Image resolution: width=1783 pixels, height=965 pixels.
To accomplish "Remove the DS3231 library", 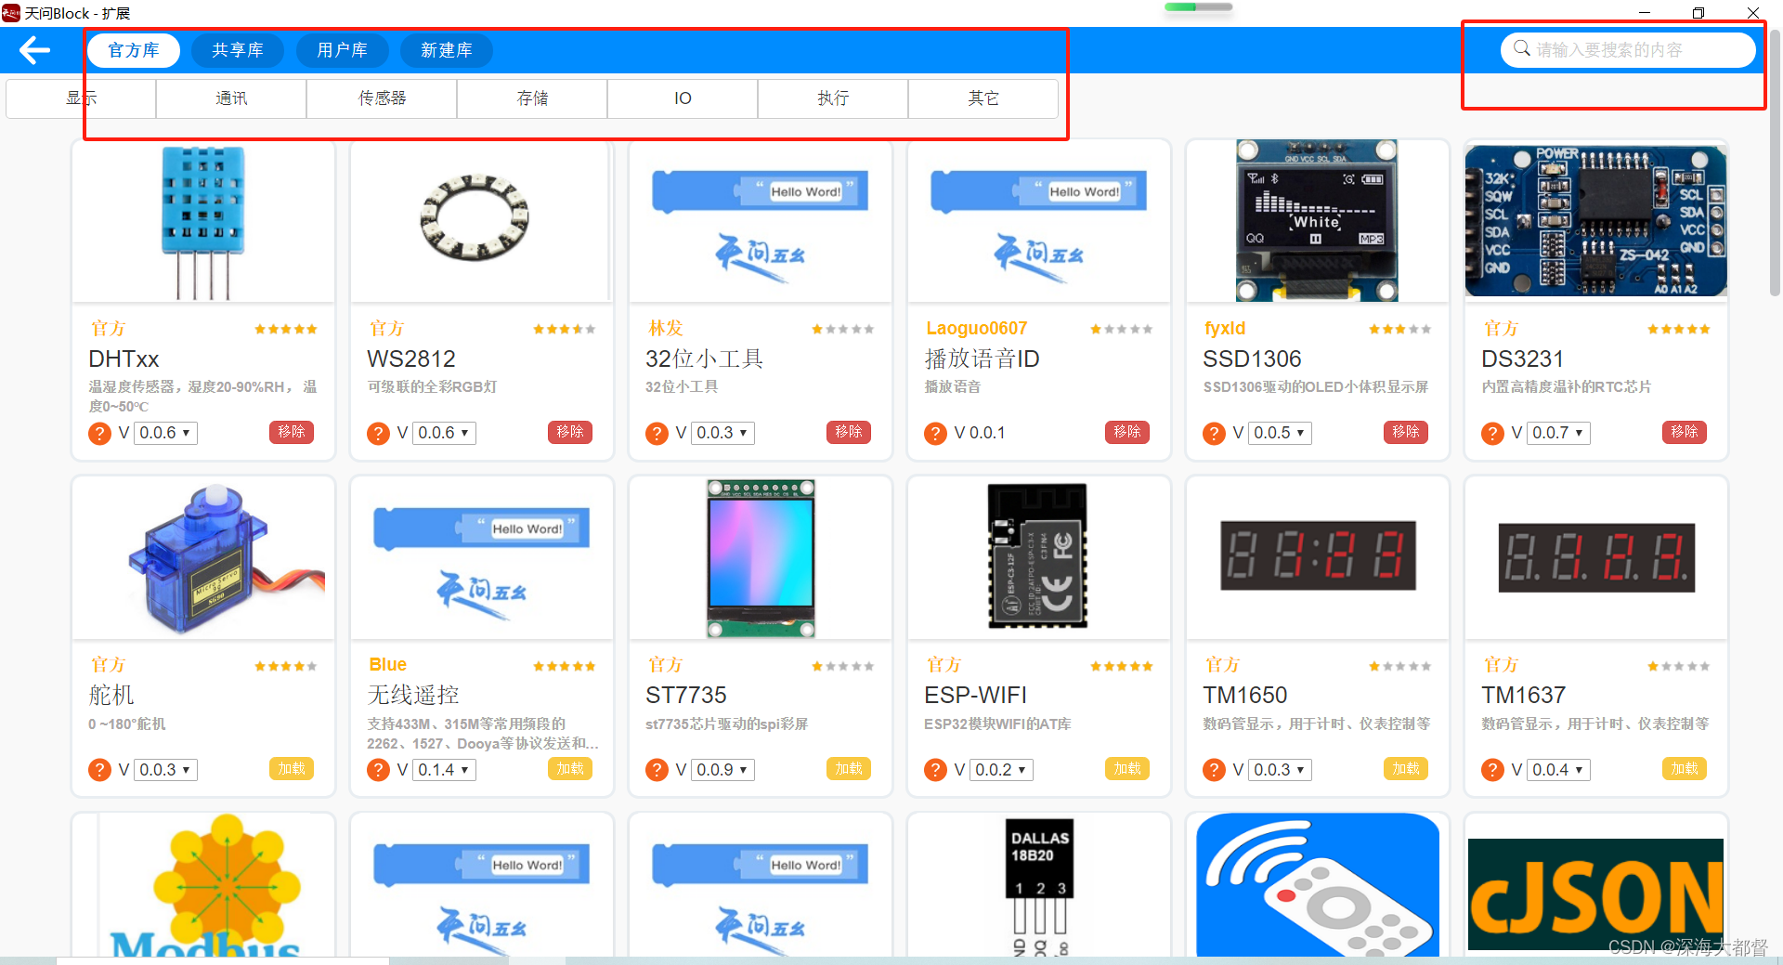I will coord(1685,432).
